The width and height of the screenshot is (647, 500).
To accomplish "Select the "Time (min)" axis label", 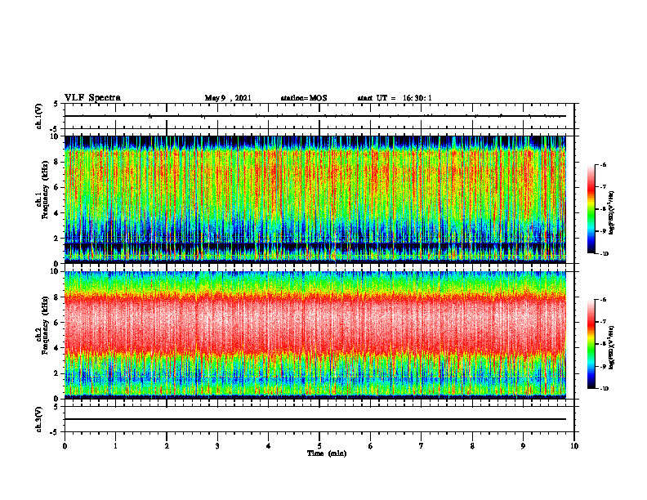I will coord(327,453).
